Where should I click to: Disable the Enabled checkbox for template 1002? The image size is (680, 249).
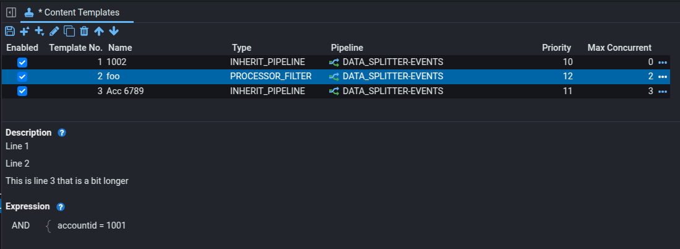pyautogui.click(x=22, y=62)
